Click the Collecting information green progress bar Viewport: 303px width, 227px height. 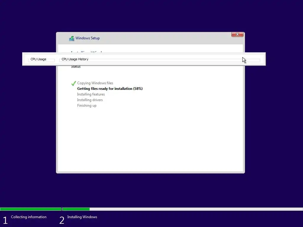pyautogui.click(x=31, y=209)
